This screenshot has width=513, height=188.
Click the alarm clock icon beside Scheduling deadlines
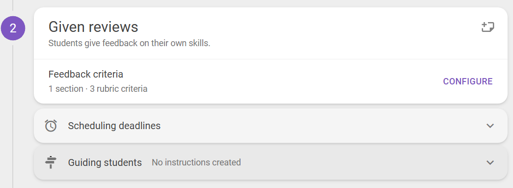[x=51, y=126]
